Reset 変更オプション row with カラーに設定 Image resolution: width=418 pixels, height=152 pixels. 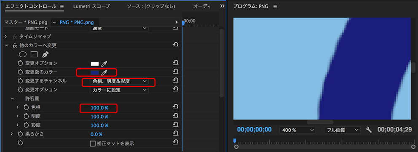175,89
